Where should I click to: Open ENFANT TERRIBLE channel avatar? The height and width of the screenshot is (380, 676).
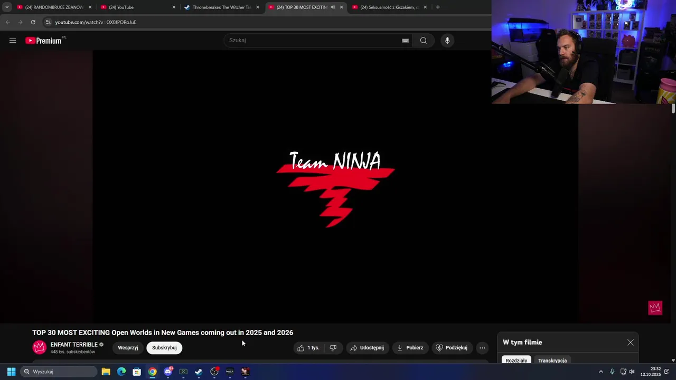point(40,347)
